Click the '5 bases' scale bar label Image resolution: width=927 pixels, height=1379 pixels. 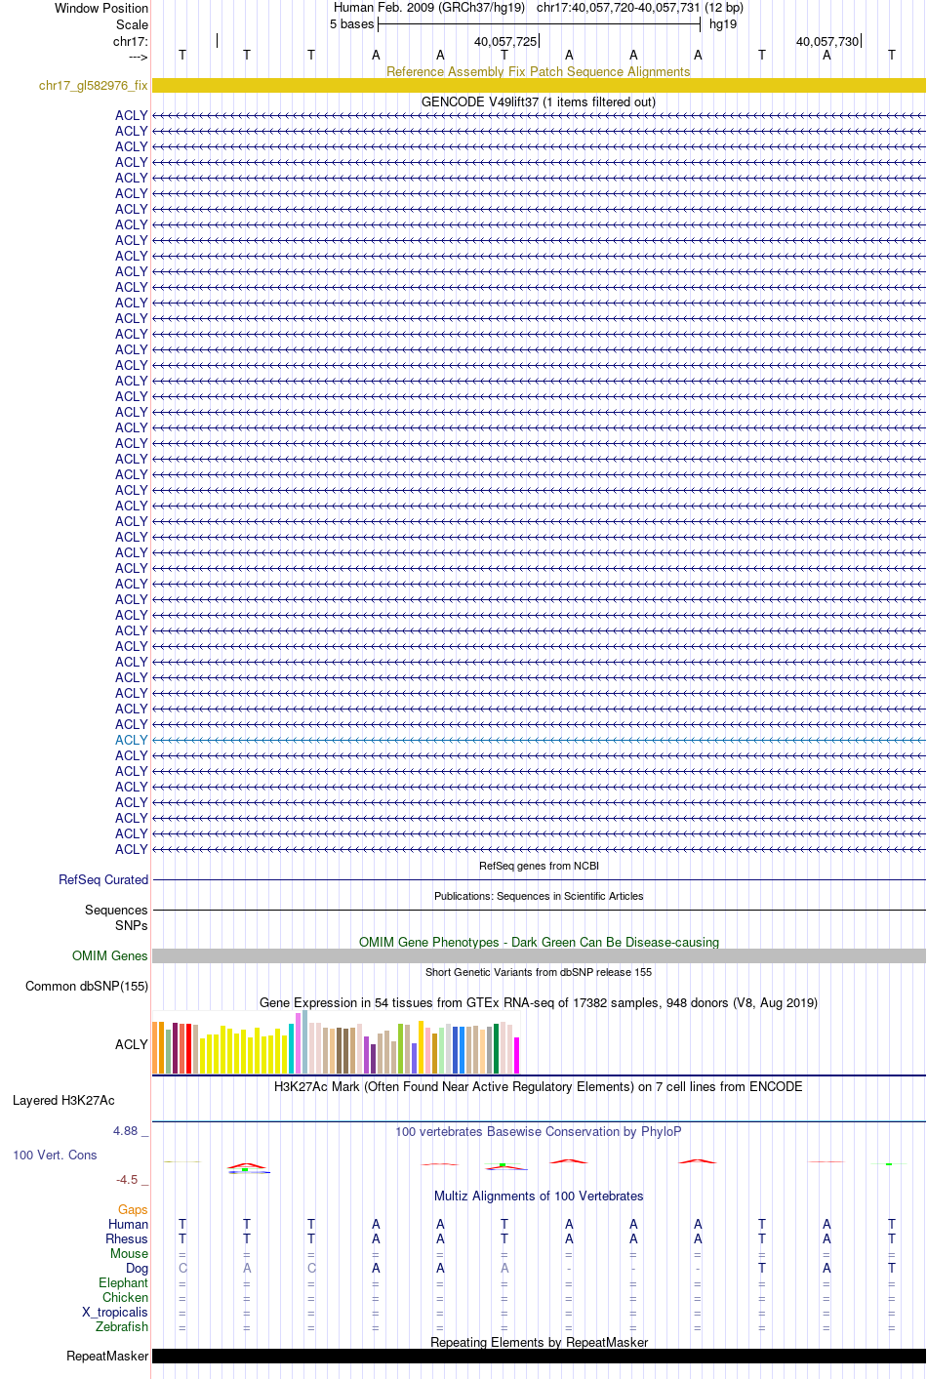click(351, 24)
